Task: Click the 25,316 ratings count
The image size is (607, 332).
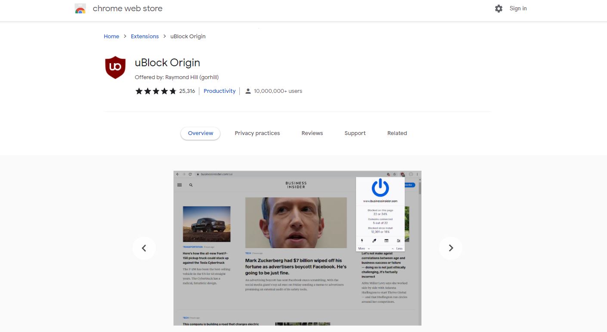Action: point(187,91)
